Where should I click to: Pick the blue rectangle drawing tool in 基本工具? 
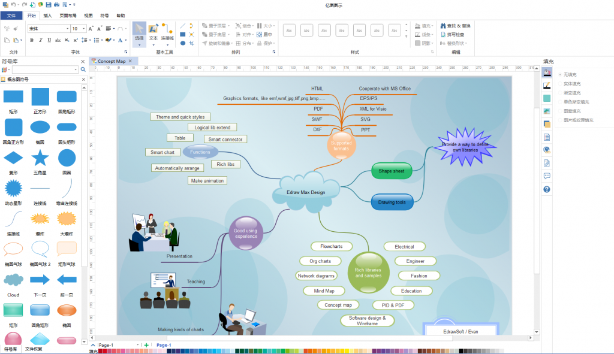183,34
